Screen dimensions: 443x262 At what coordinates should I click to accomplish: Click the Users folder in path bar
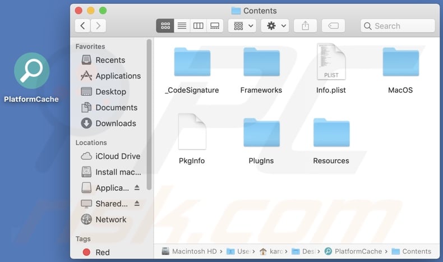point(238,251)
